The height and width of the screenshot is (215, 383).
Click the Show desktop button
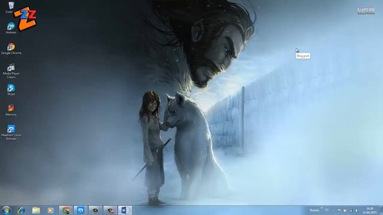[381, 210]
